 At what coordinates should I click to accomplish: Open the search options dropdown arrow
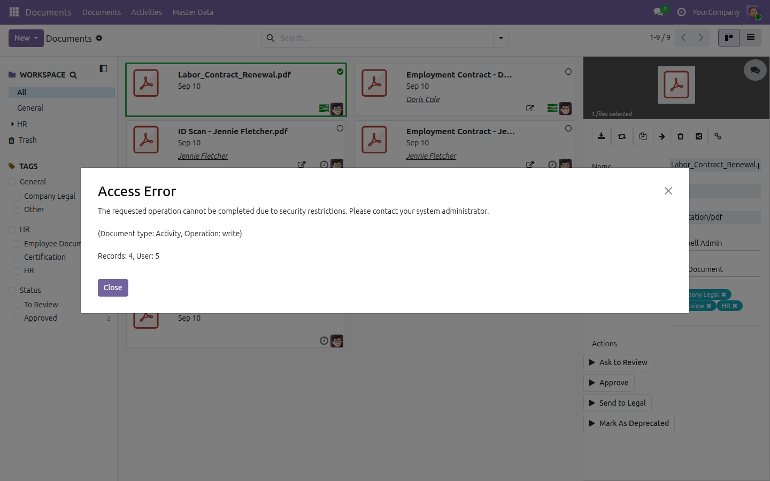pos(501,38)
